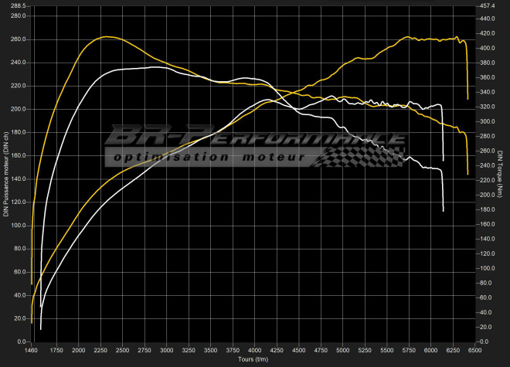Select the 'DIN Puissance moteur (DIN ch)' axis title

pos(5,174)
